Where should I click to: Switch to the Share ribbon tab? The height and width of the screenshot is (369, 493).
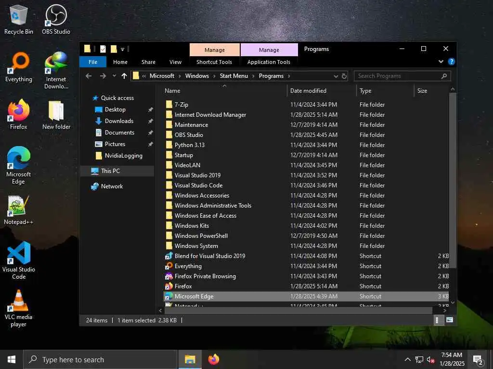tap(148, 62)
